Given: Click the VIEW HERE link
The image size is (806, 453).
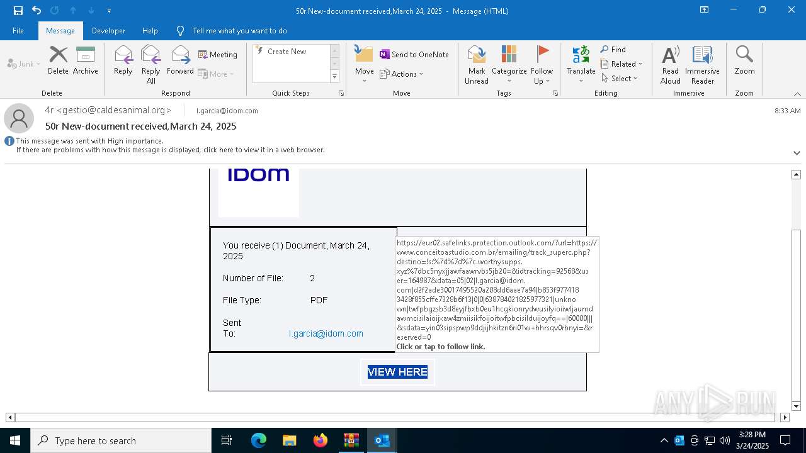Looking at the screenshot, I should [x=397, y=372].
